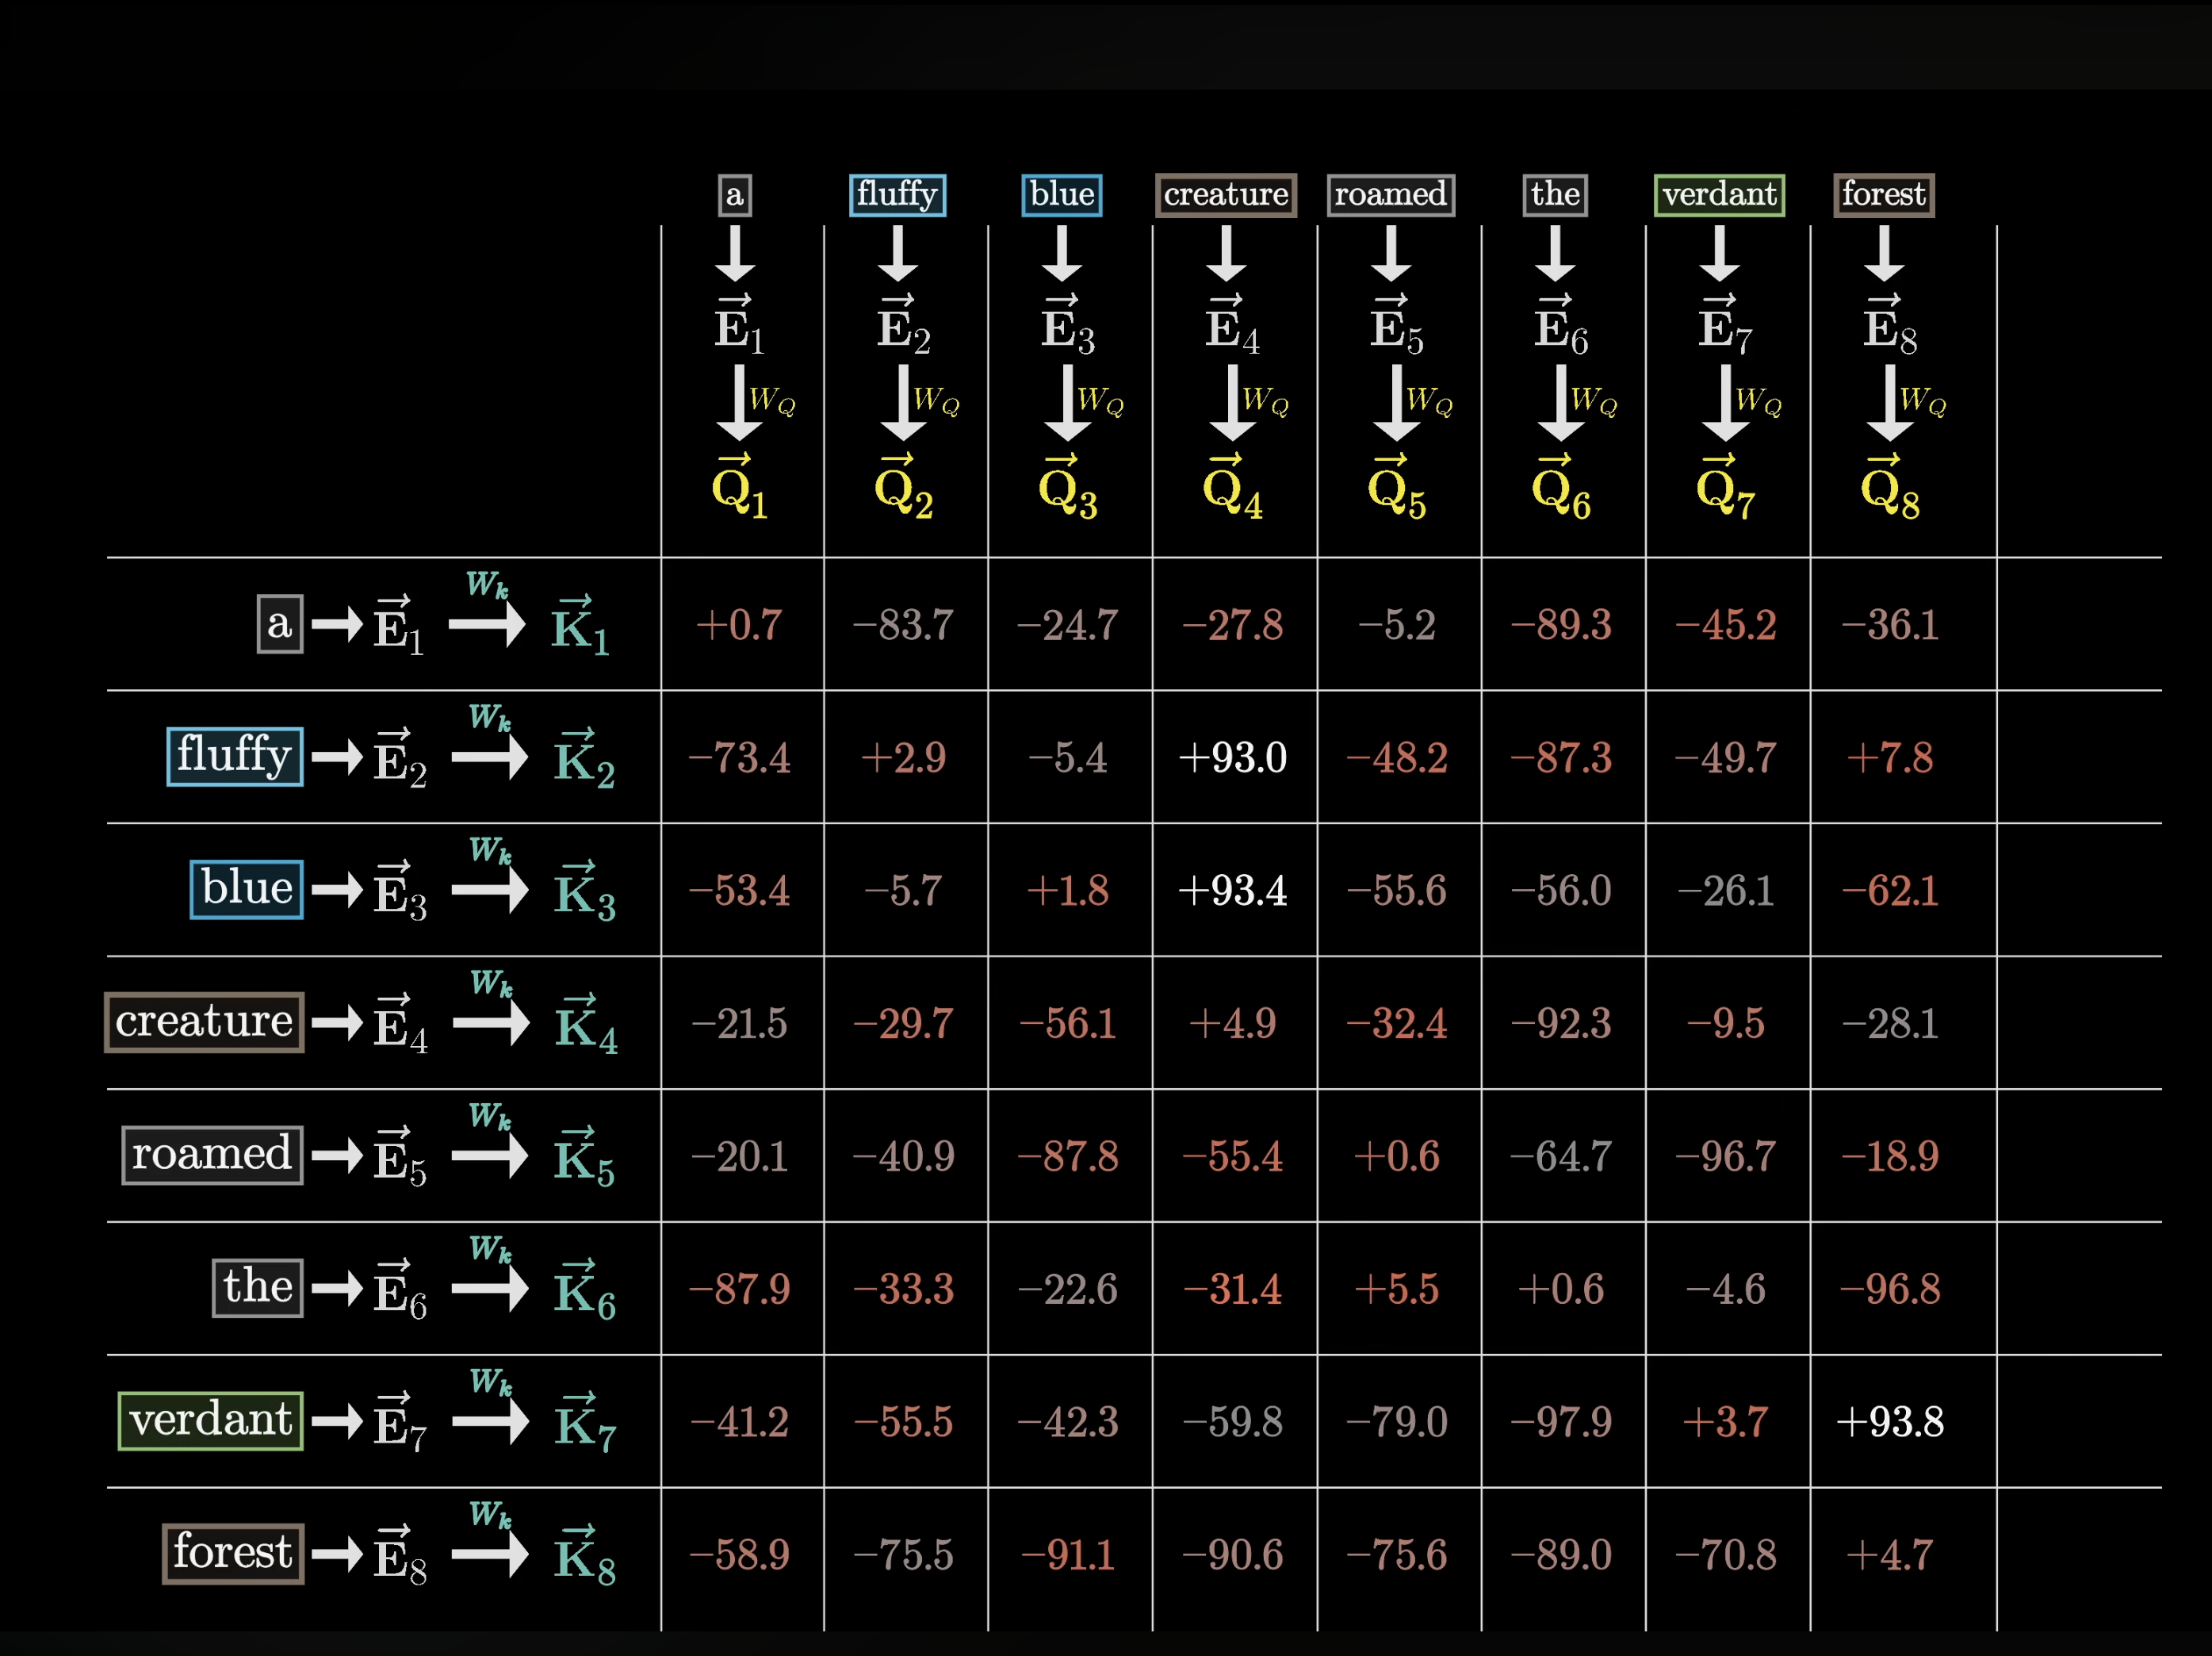Click the +2.9 value
Image resolution: width=2212 pixels, height=1656 pixels.
click(903, 757)
